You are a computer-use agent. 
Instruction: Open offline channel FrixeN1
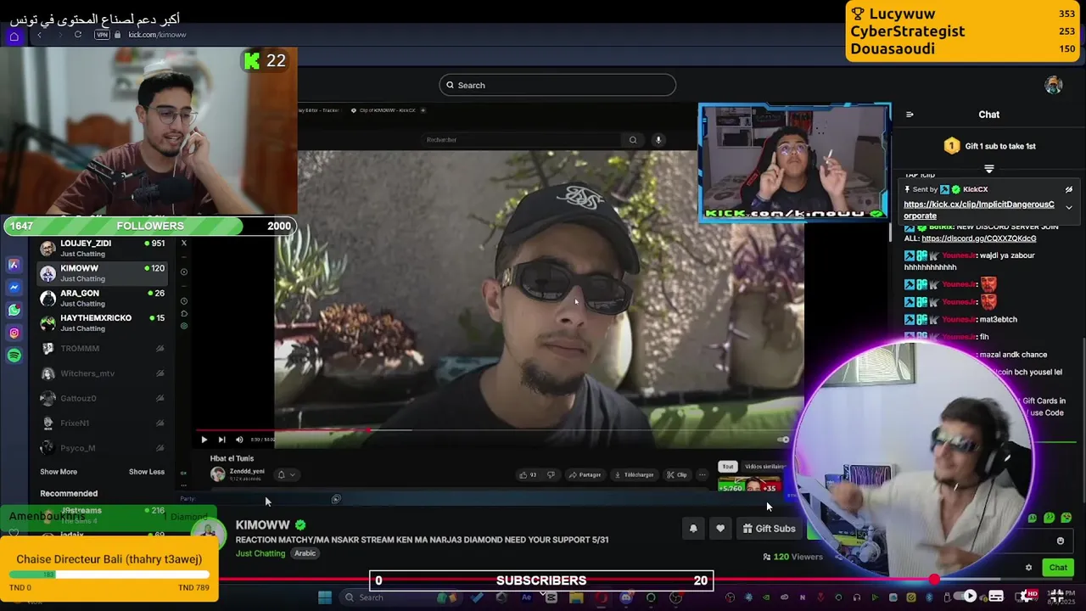point(102,423)
